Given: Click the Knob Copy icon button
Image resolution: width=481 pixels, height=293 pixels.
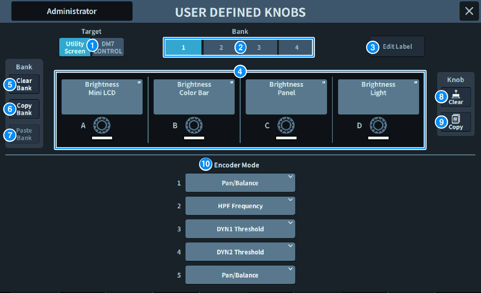Looking at the screenshot, I should coord(456,122).
